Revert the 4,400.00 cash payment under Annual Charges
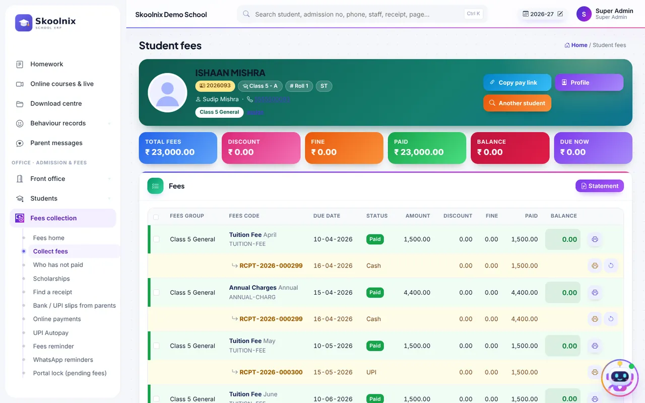Viewport: 645px width, 403px height. coord(611,319)
